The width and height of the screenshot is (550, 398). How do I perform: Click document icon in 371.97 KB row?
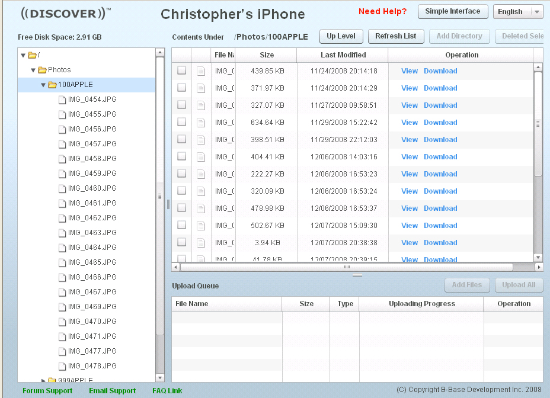click(201, 88)
